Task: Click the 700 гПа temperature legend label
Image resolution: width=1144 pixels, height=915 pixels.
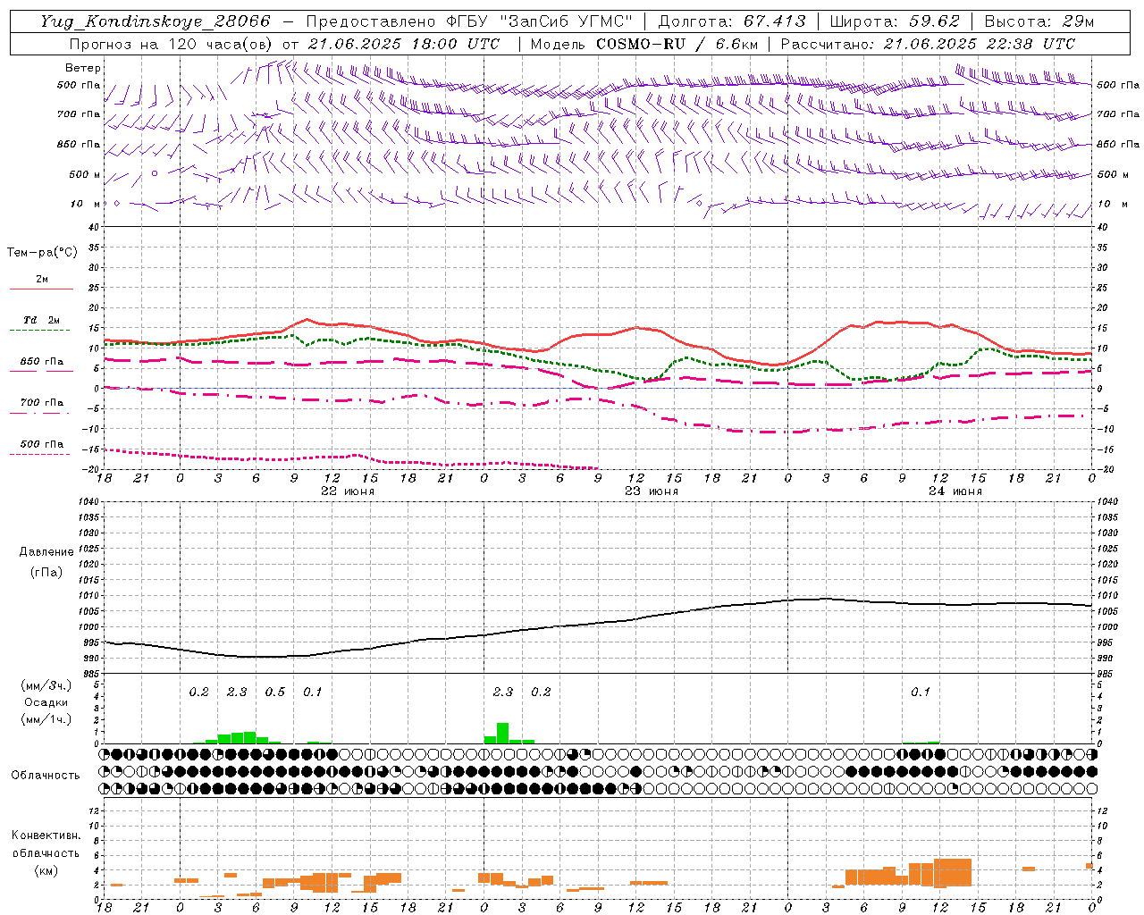Action: point(42,403)
